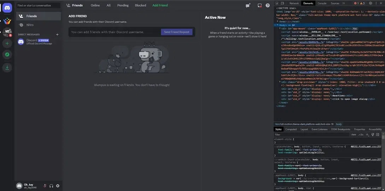Select Friends in the left sidebar

(x=38, y=16)
